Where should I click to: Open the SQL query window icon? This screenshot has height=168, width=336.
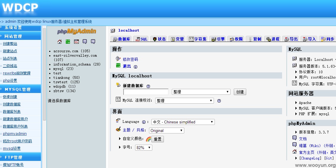point(76,42)
